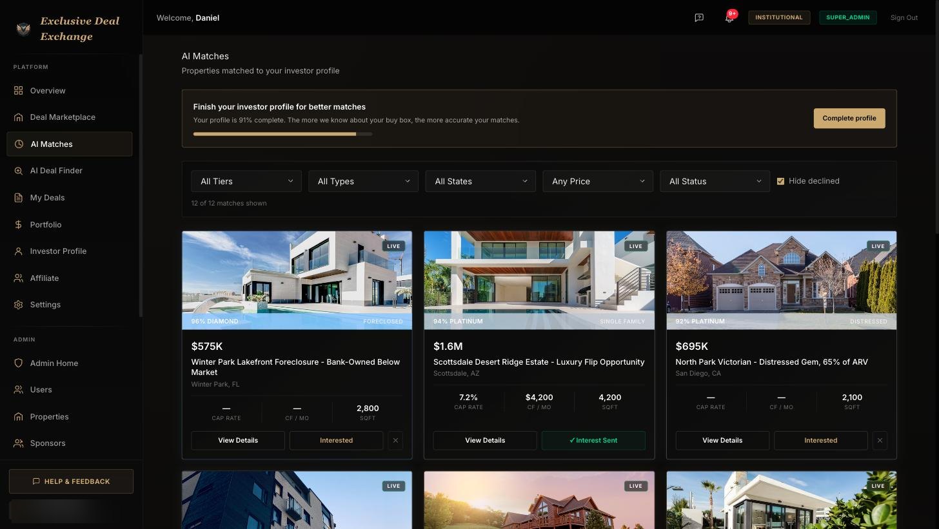Viewport: 939px width, 529px height.
Task: Click the INSTITUTIONAL badge in header
Action: click(779, 17)
